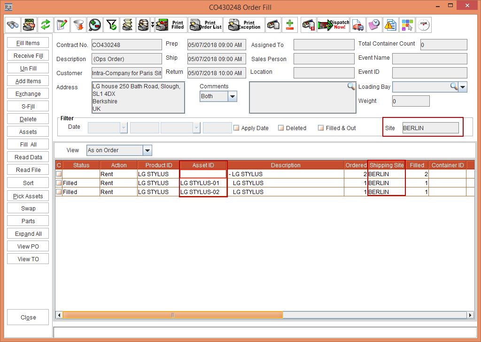Click the Shipping Site column header

[386, 165]
